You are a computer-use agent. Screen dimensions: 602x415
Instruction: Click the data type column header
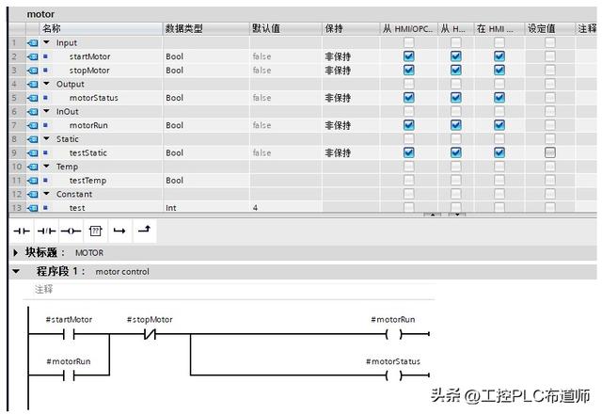[x=206, y=28]
